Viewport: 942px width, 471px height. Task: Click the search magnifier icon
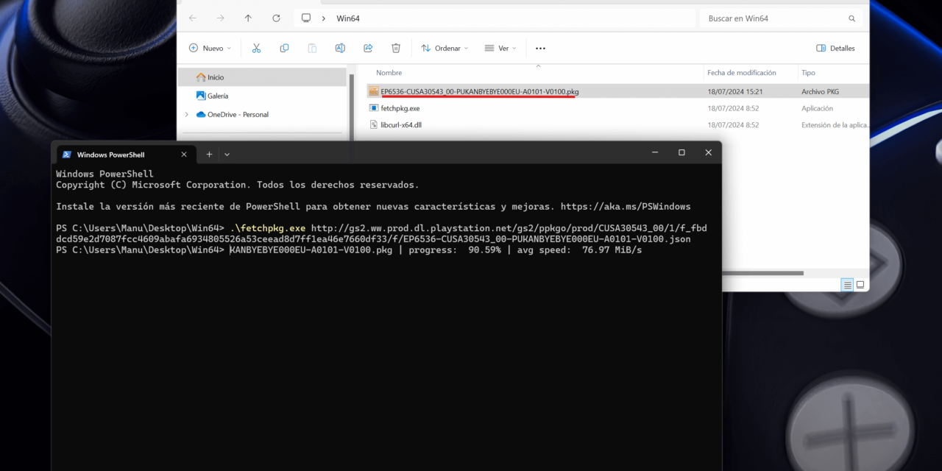[852, 18]
